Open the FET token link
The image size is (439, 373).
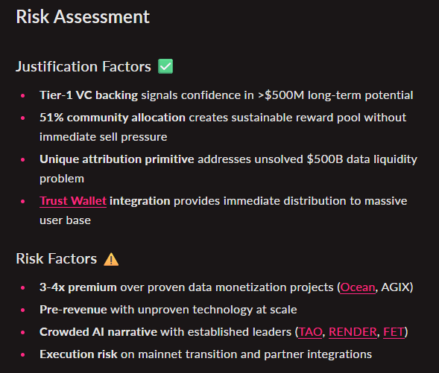[394, 332]
